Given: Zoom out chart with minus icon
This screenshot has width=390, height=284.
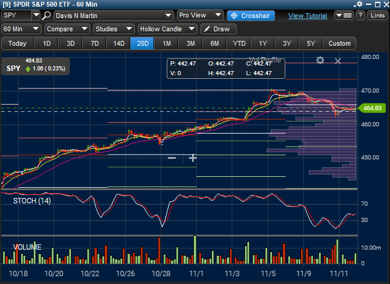Looking at the screenshot, I should click(172, 158).
